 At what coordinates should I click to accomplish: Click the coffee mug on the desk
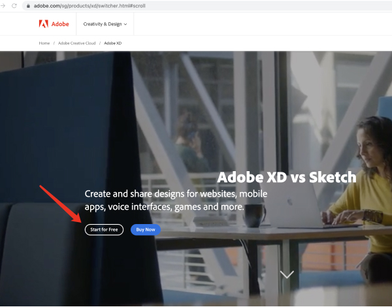[254, 215]
